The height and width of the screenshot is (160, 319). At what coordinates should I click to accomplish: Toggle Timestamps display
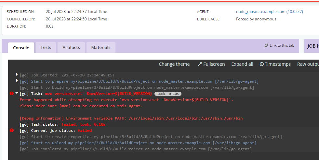pyautogui.click(x=275, y=64)
